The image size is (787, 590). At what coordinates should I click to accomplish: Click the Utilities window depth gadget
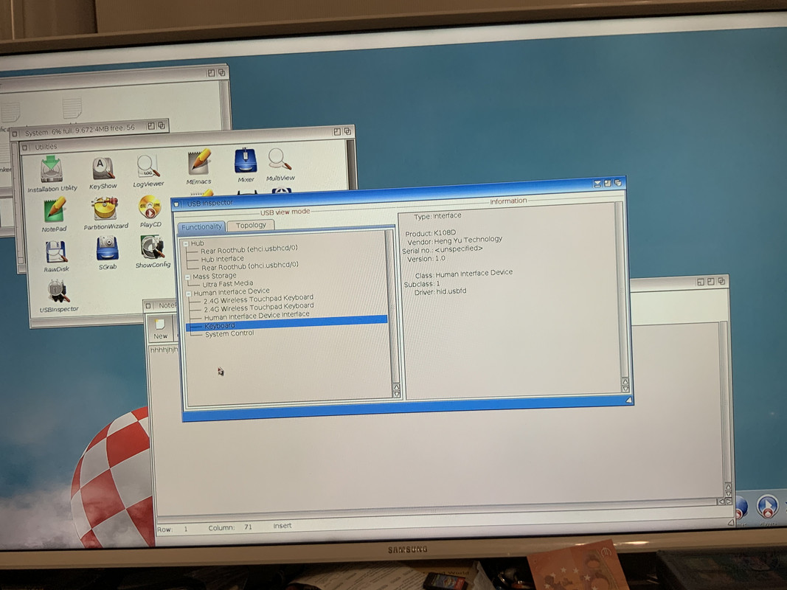pyautogui.click(x=347, y=131)
